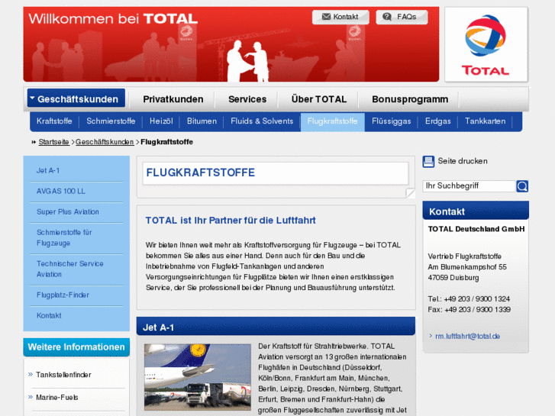Click the Kontakt button in header banner
555x416 pixels.
coord(340,17)
